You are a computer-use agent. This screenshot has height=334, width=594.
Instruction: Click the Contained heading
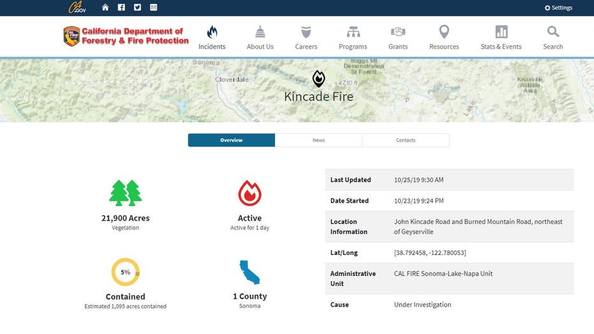point(126,296)
